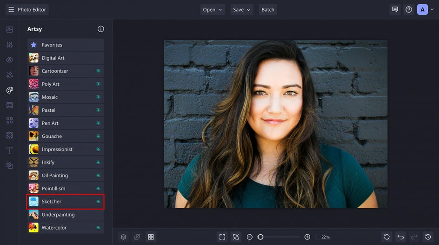Select the Cartoonizer effect category
The image size is (439, 245).
click(66, 71)
